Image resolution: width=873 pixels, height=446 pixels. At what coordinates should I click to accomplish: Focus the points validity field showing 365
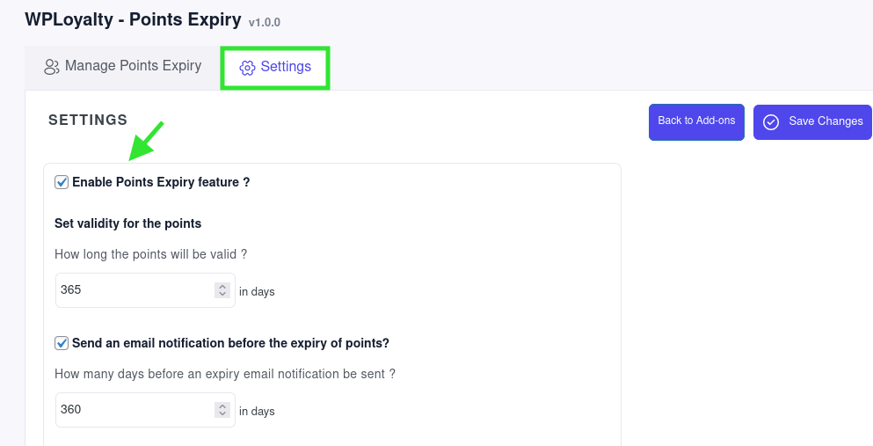[145, 290]
